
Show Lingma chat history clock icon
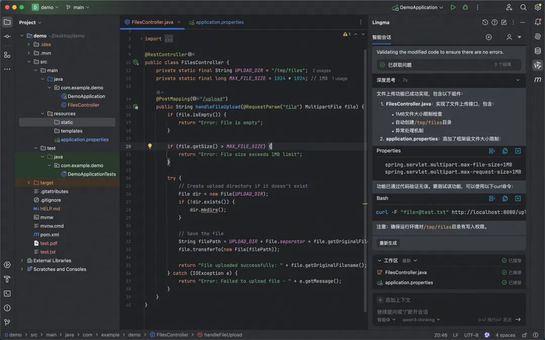[485, 22]
